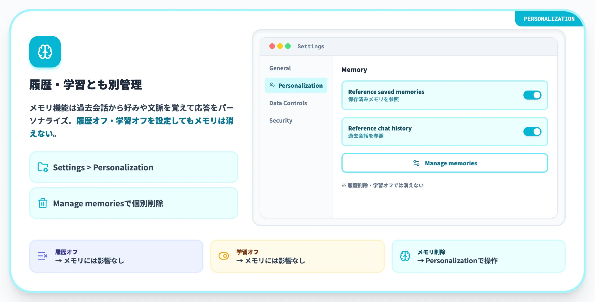Click the trash icon beside Manage memories

tap(43, 203)
